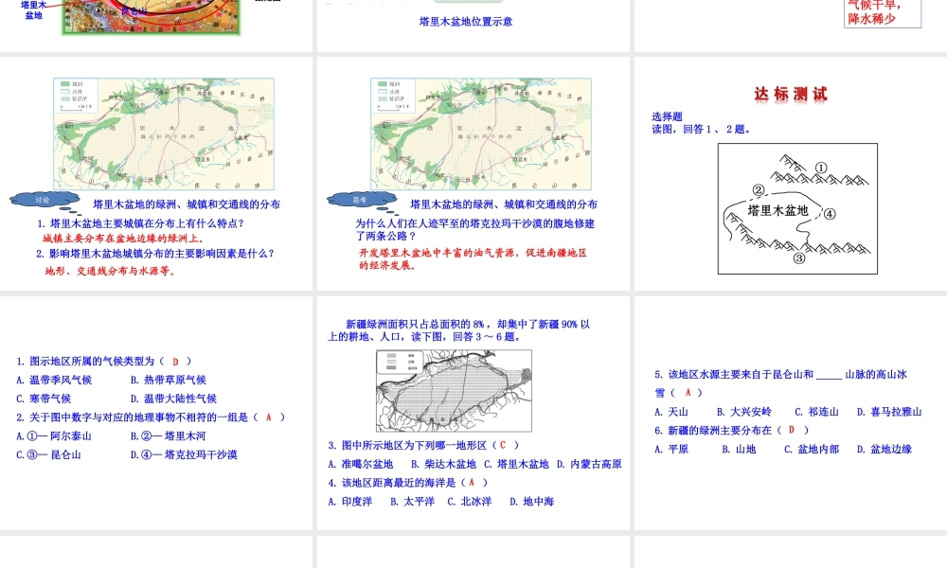
Task: Select the 思考 slide about desert highways
Action: (x=473, y=173)
